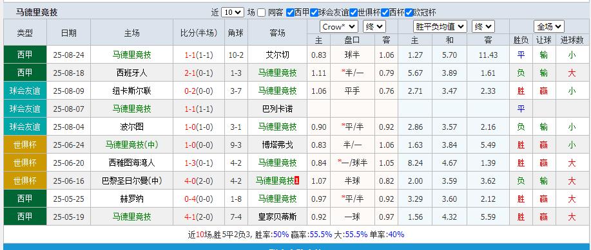Click the 进球数 column header
The width and height of the screenshot is (591, 250).
click(x=572, y=40)
